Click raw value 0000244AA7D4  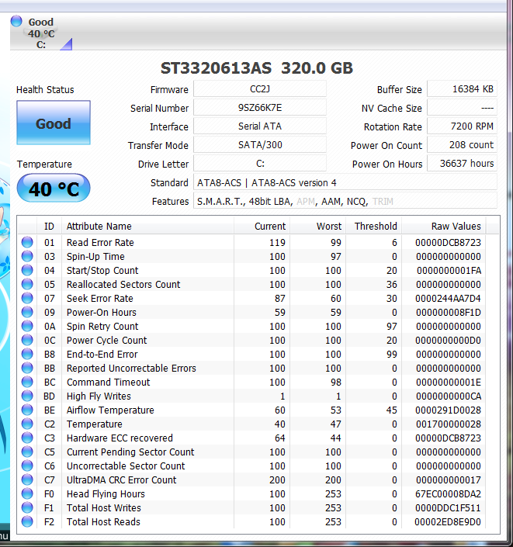(448, 298)
